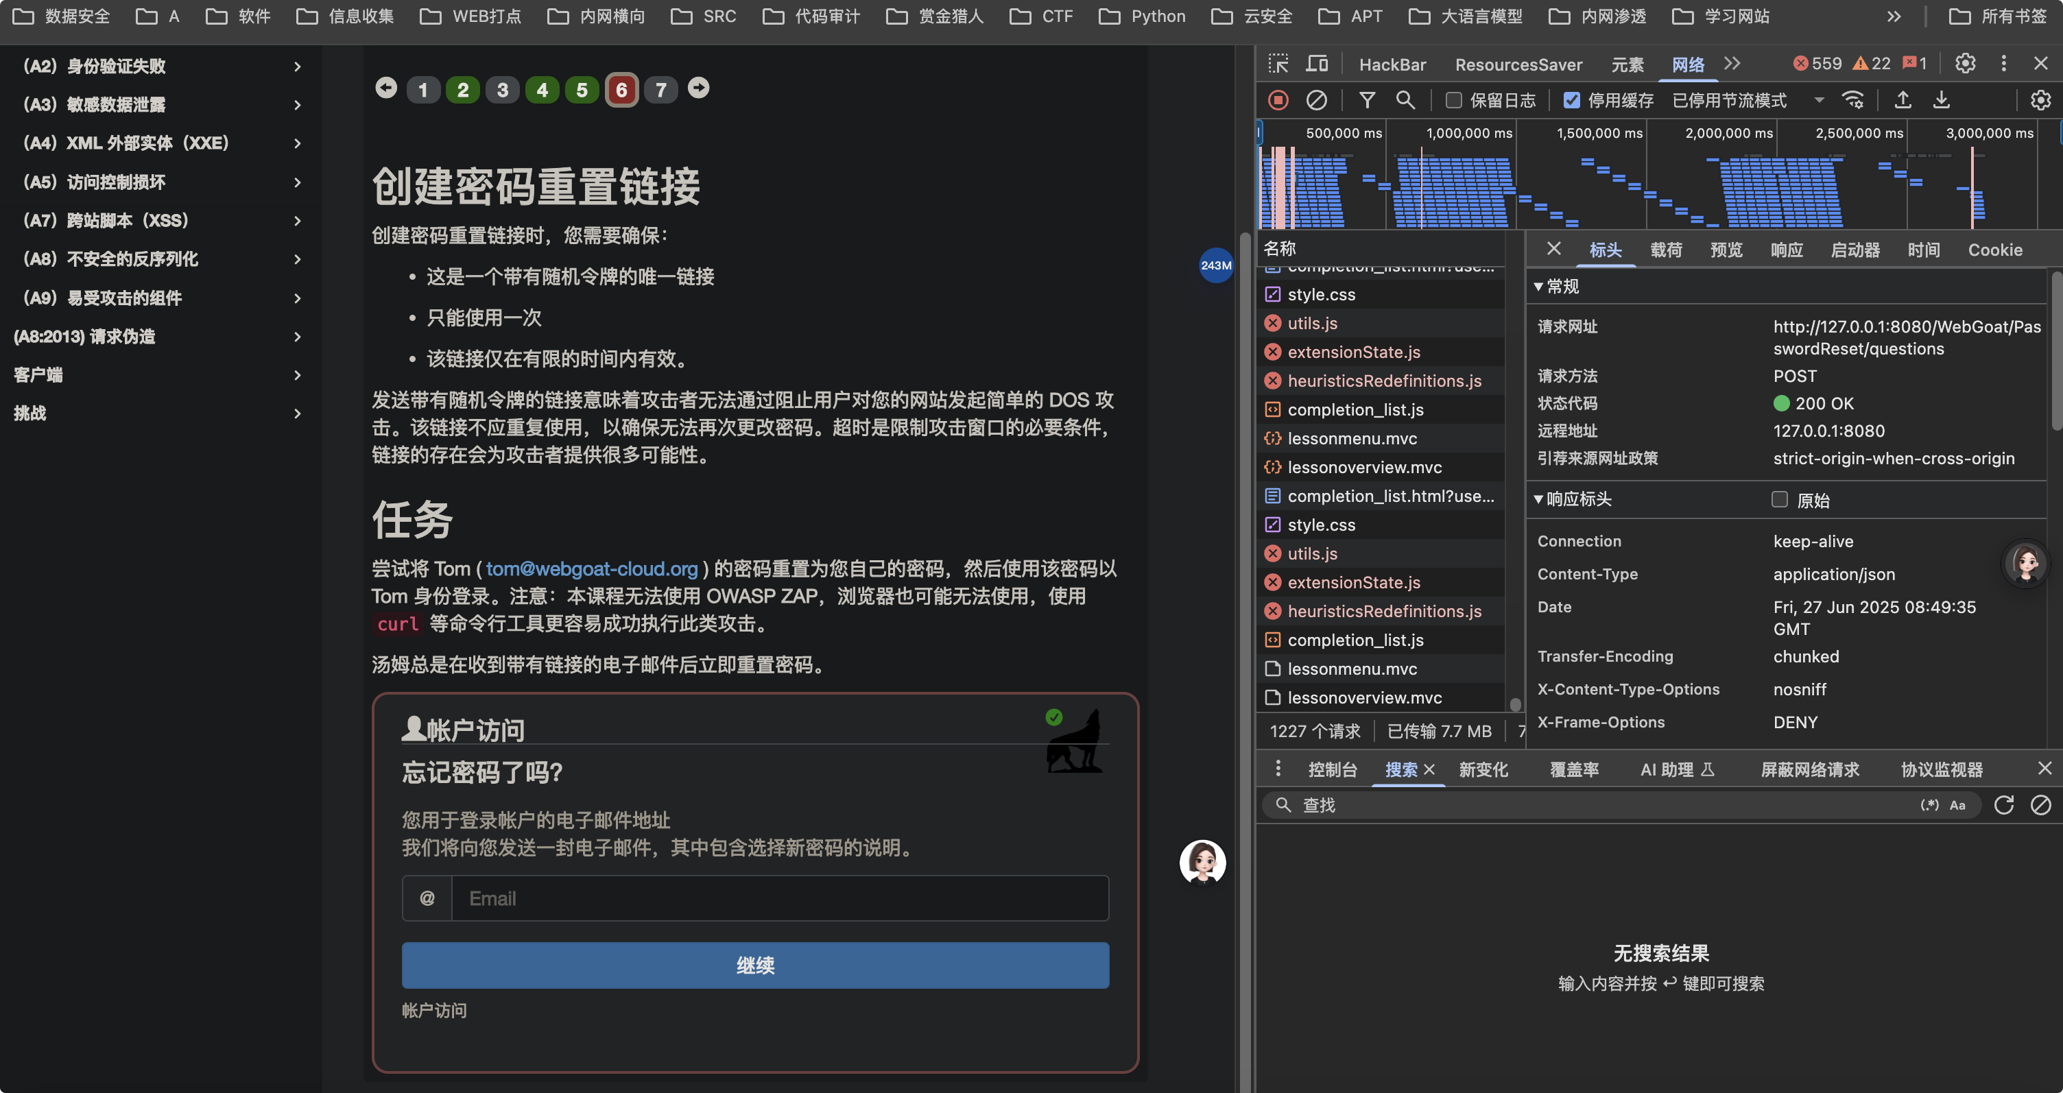Open the 数据安全 bookmark folder

point(61,16)
